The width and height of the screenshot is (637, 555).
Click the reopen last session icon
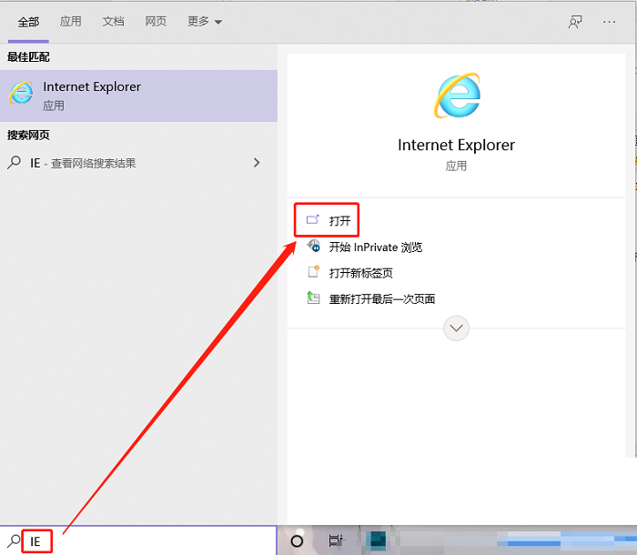(314, 298)
